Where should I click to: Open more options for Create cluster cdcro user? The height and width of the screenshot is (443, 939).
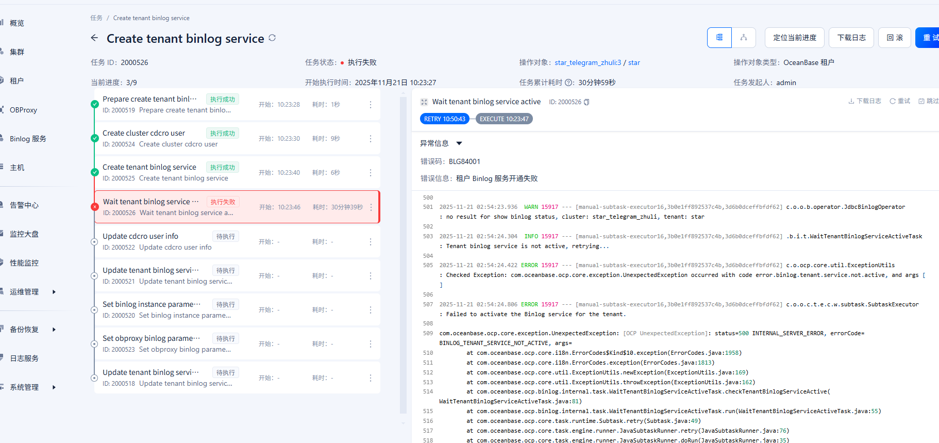point(370,139)
